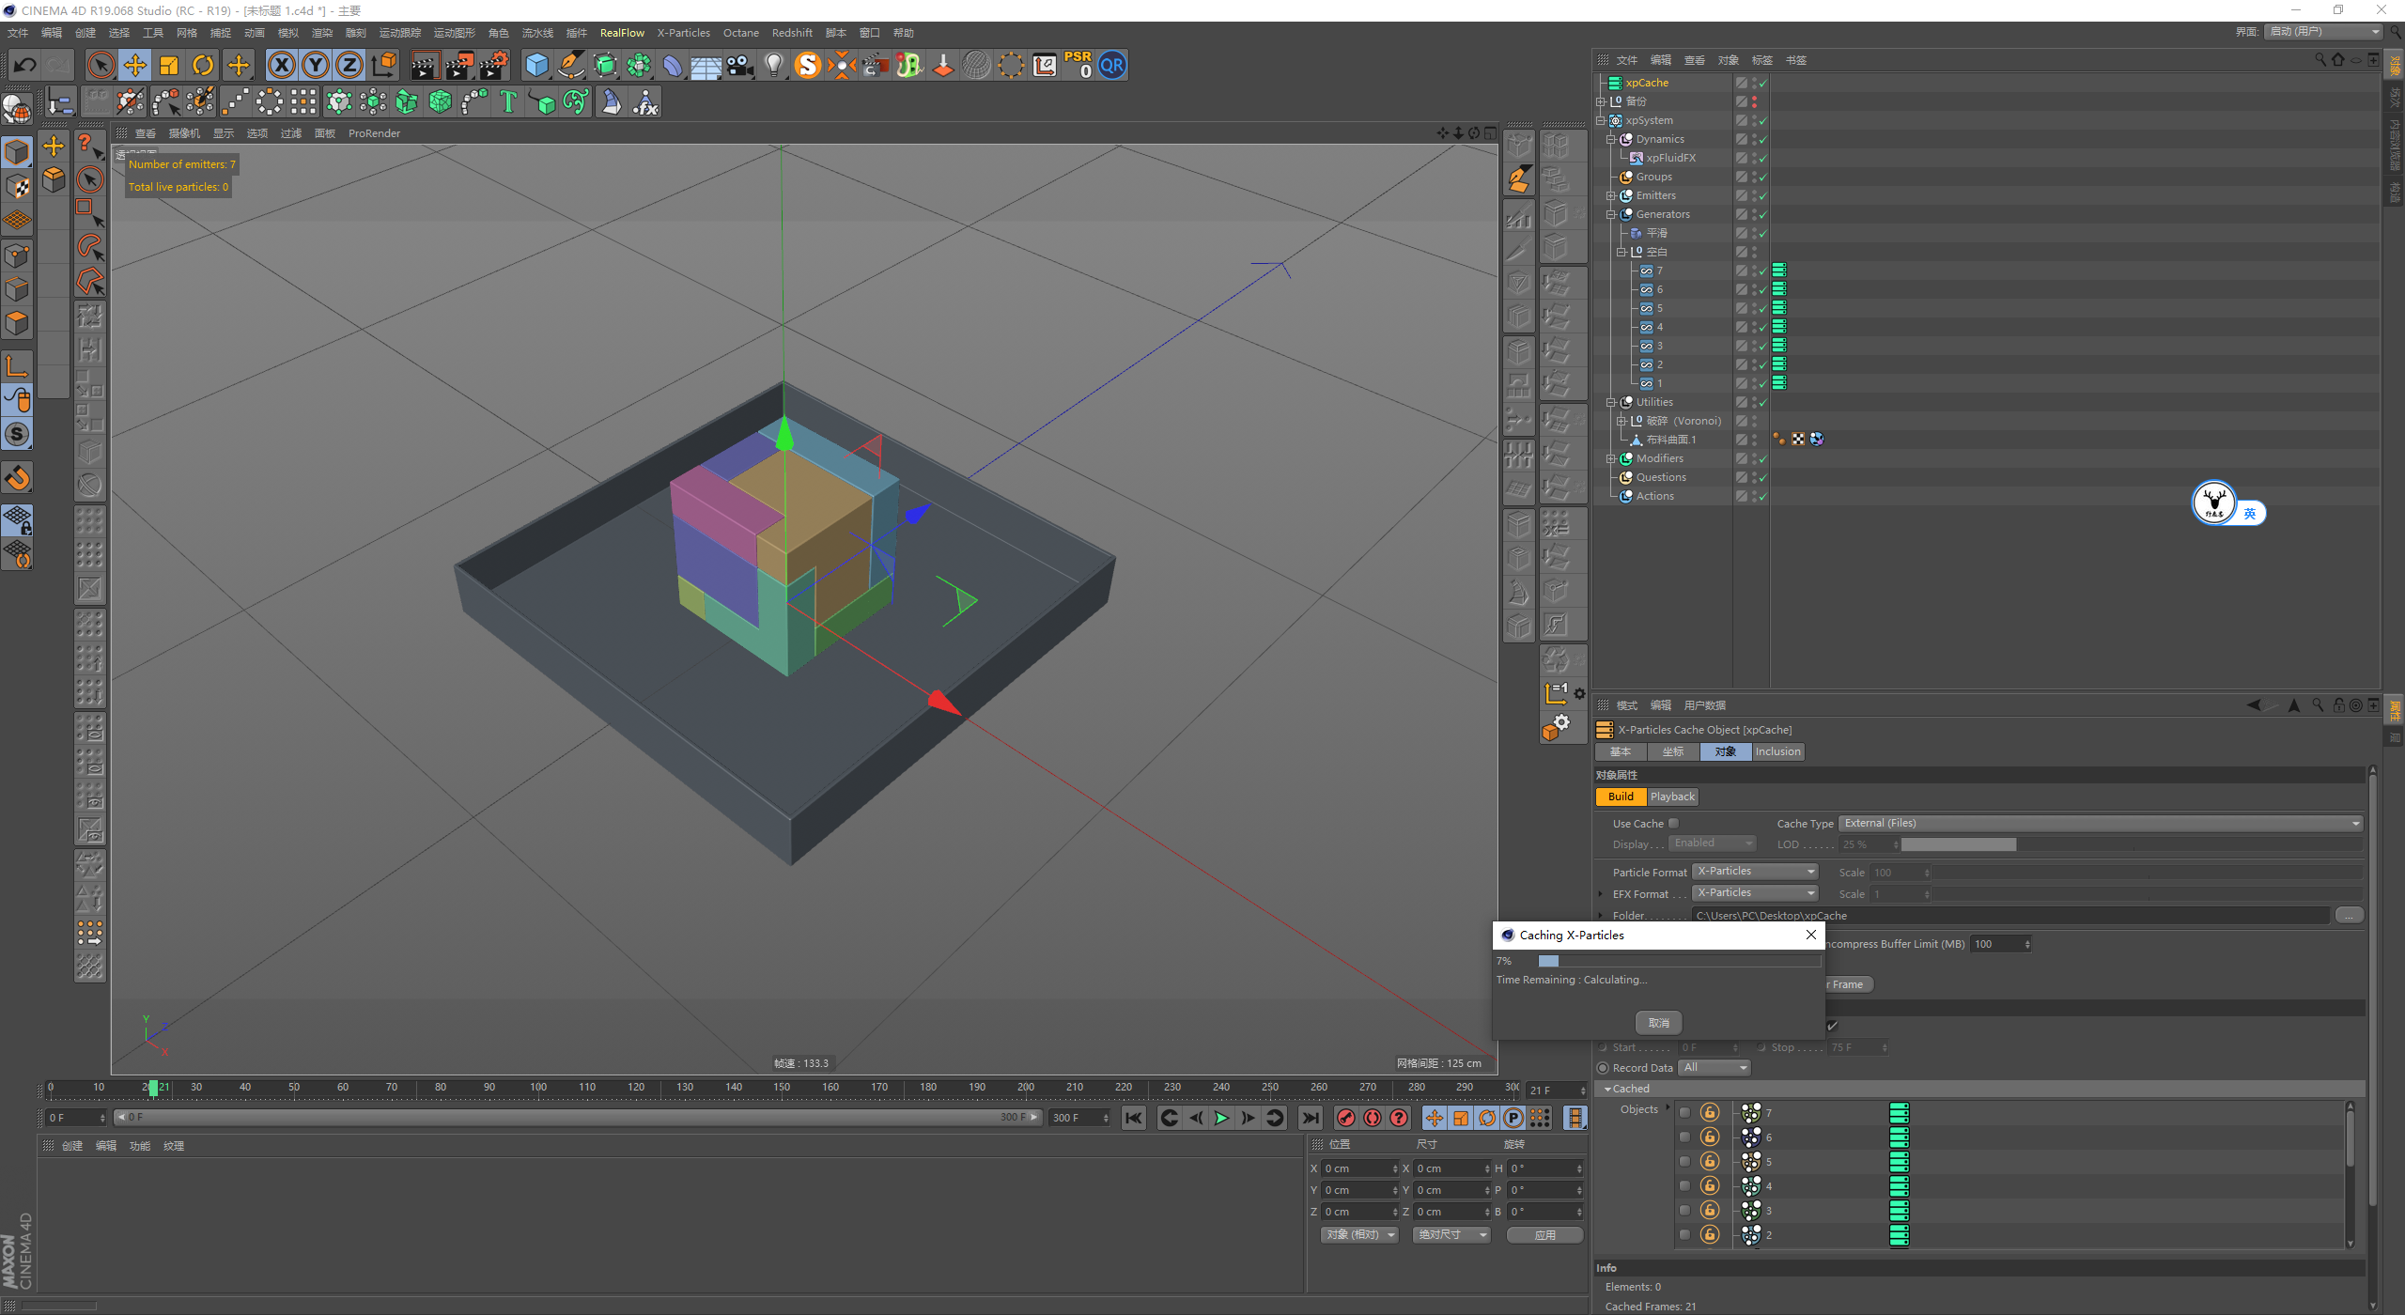The height and width of the screenshot is (1315, 2405).
Task: Click the orange S plugin icon
Action: coord(808,66)
